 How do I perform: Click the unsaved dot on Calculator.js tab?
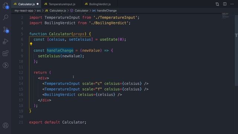coord(38,4)
